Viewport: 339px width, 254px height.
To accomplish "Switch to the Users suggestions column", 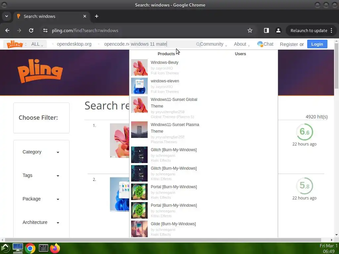I will 240,54.
